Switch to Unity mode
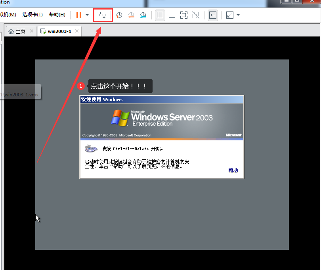This screenshot has width=321, height=270. [x=196, y=15]
